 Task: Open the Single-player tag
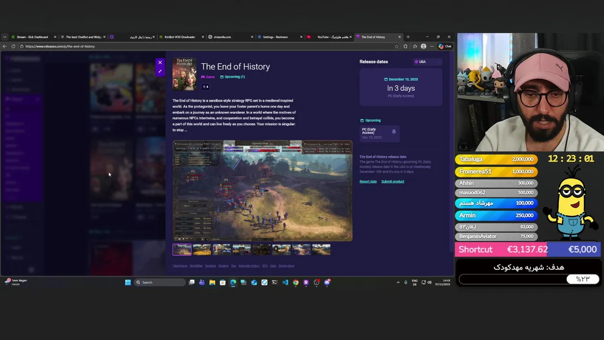click(286, 266)
